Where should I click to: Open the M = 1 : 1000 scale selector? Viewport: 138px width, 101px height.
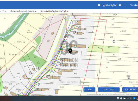[x=109, y=90]
